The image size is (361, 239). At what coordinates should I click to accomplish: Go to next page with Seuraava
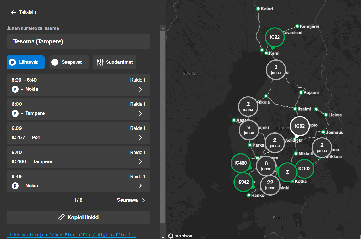[x=131, y=200]
